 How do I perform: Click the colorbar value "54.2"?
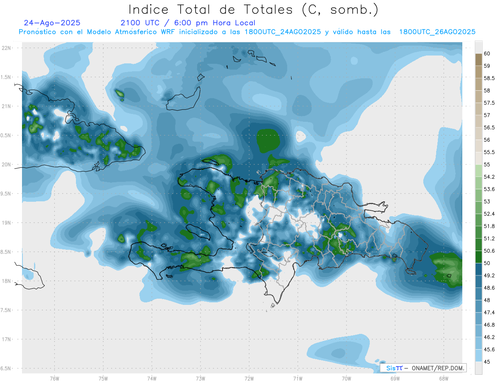(489, 177)
